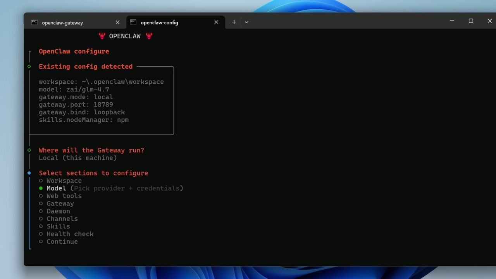Image resolution: width=496 pixels, height=279 pixels.
Task: Select the Health check option
Action: pyautogui.click(x=70, y=234)
